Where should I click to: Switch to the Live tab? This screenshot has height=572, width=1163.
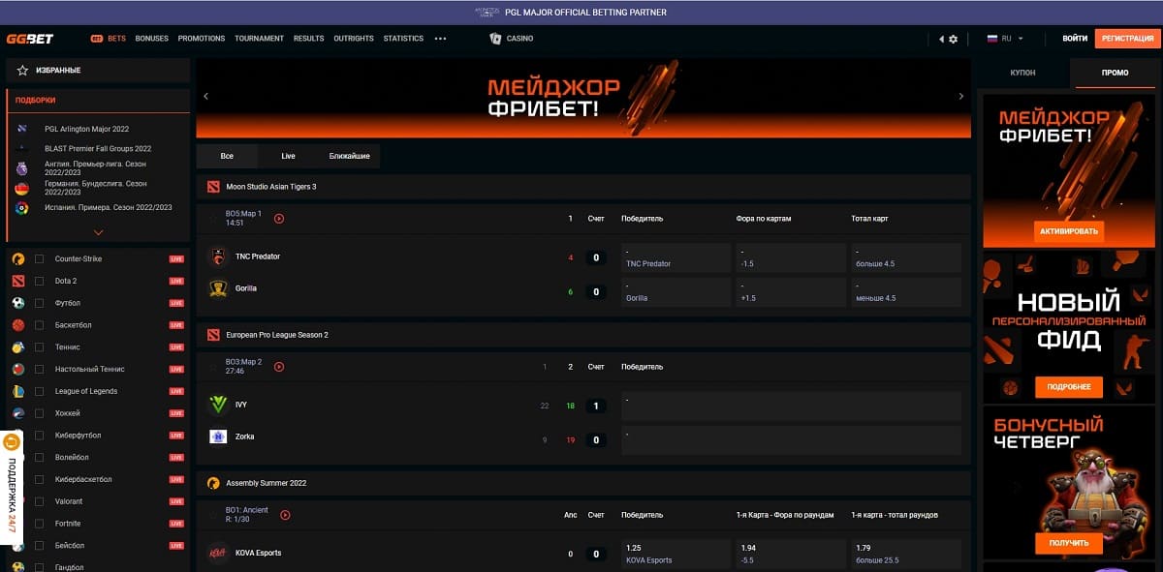(288, 156)
